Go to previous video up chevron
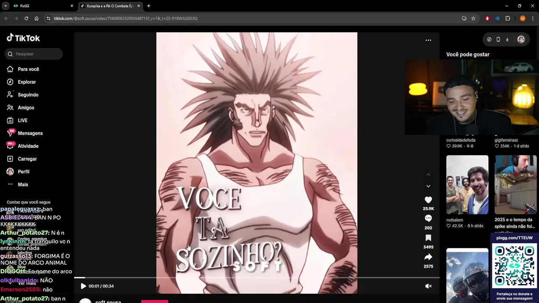 [428, 175]
